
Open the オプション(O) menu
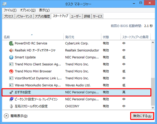tap(28, 10)
